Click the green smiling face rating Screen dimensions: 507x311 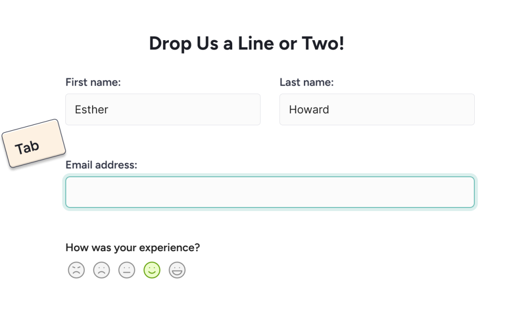(x=152, y=270)
